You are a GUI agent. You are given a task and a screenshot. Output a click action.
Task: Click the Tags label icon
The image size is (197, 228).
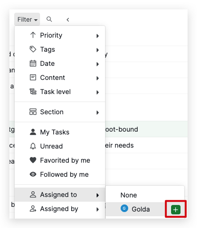33,49
